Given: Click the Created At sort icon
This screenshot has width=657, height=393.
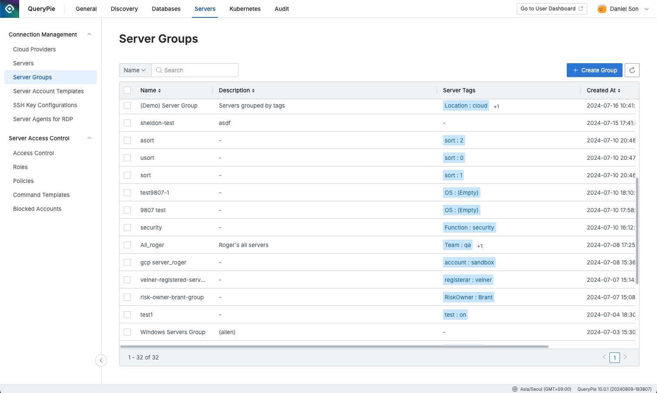Looking at the screenshot, I should [x=619, y=91].
